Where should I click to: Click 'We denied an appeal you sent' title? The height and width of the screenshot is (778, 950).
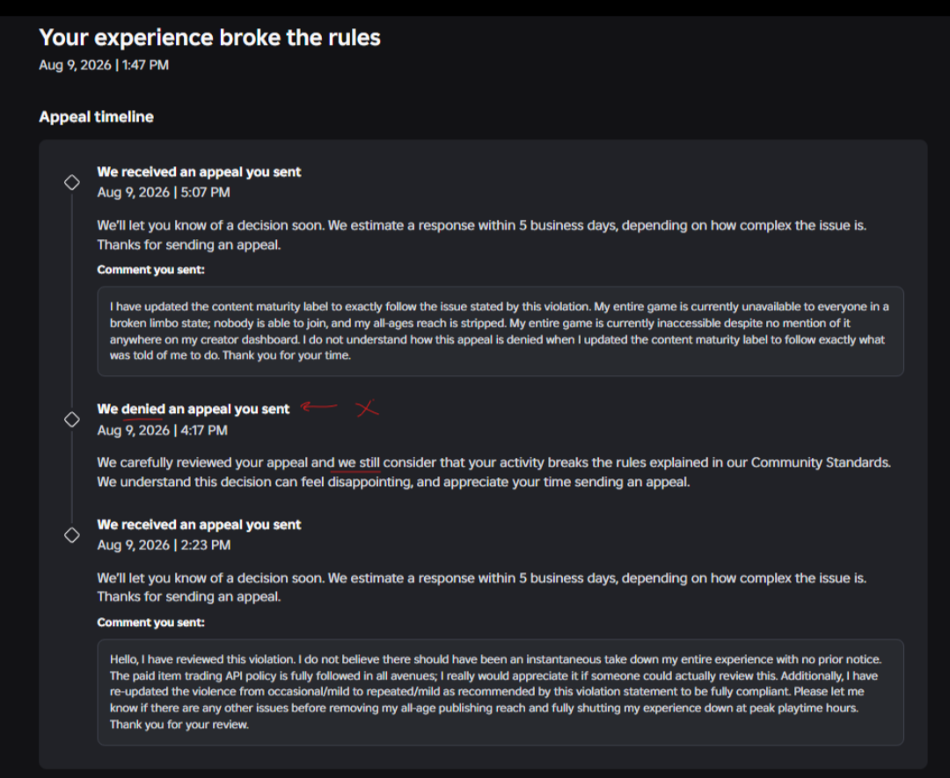(194, 410)
